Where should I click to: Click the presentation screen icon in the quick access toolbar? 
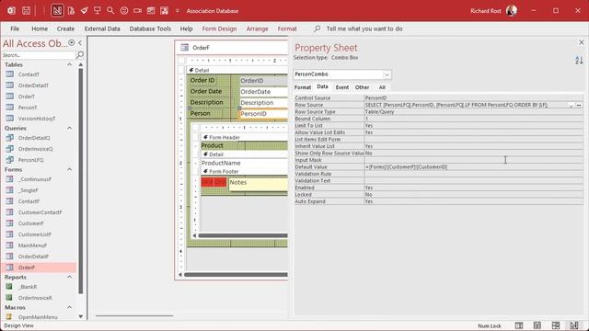[97, 11]
